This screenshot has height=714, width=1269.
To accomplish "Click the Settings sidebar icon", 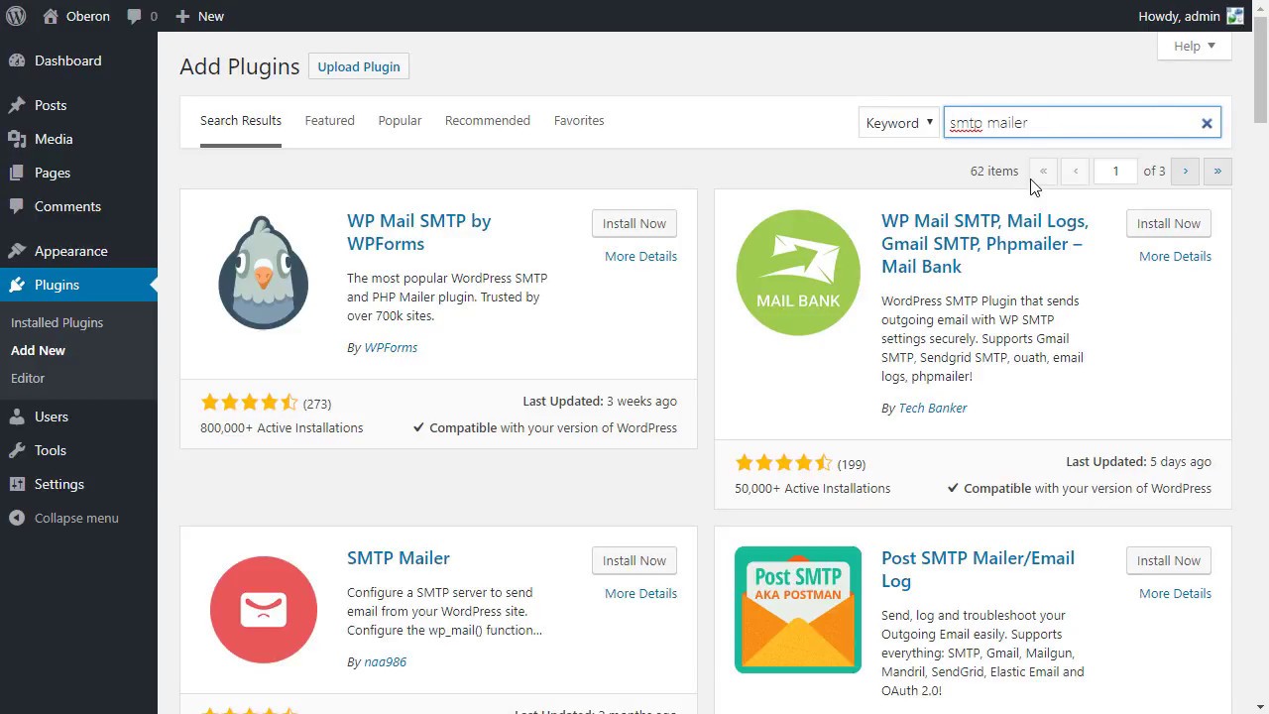I will pos(17,484).
